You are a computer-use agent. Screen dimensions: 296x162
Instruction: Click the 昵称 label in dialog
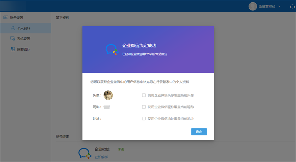97,107
